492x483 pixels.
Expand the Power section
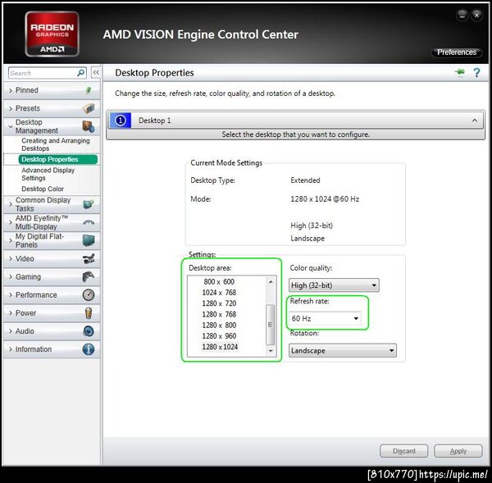pos(52,313)
